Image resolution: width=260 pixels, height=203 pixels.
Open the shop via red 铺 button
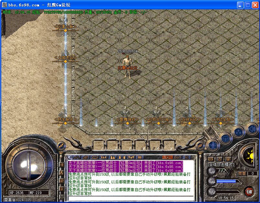(x=249, y=192)
